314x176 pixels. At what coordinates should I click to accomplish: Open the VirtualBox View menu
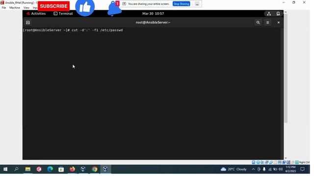click(26, 8)
